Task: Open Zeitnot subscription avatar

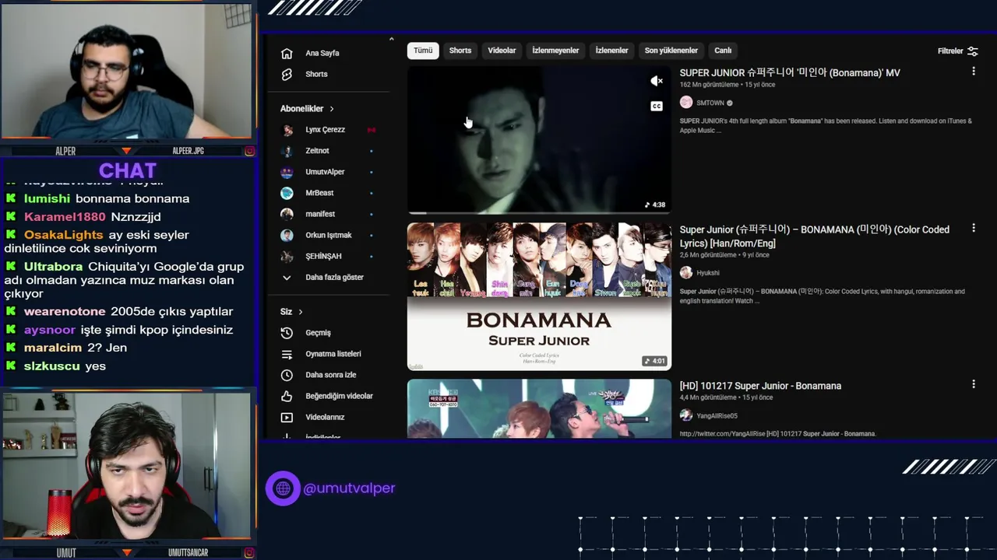Action: [287, 151]
